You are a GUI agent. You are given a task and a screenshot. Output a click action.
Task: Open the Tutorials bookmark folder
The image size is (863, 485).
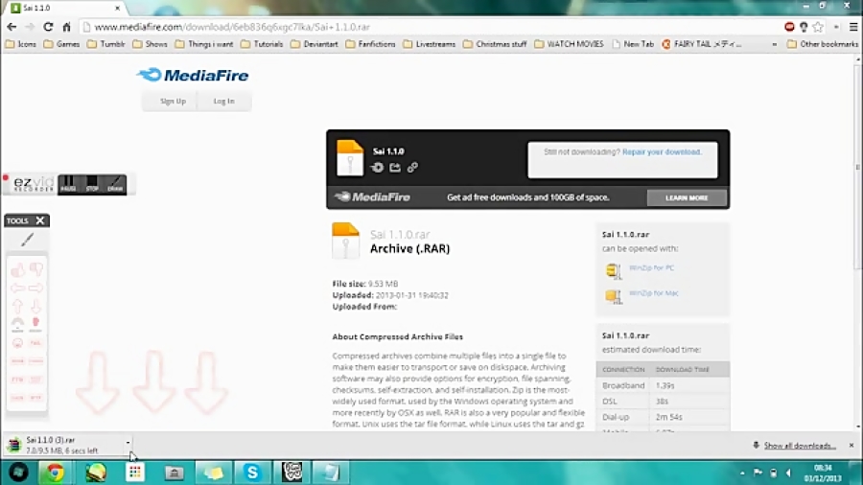coord(262,44)
